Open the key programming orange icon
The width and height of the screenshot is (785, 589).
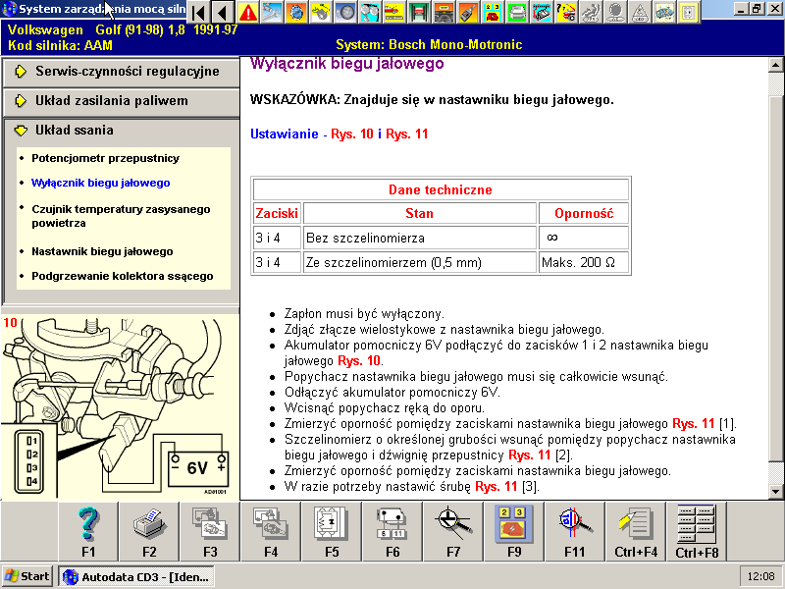pos(468,12)
